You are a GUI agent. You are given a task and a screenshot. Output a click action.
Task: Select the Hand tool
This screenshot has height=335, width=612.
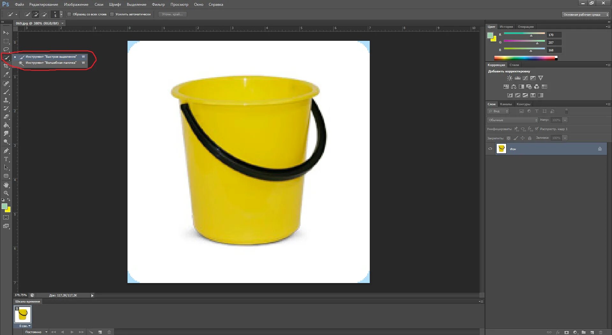pyautogui.click(x=6, y=185)
